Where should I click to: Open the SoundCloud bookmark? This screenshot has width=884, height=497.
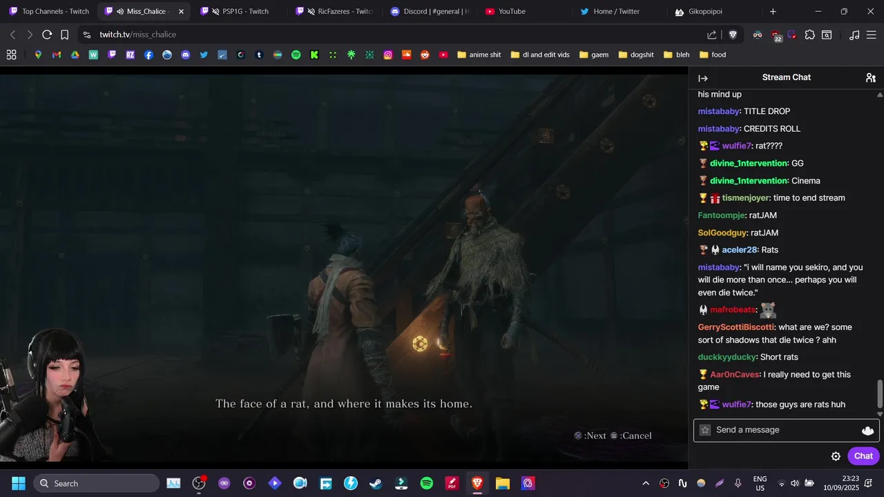pos(406,55)
